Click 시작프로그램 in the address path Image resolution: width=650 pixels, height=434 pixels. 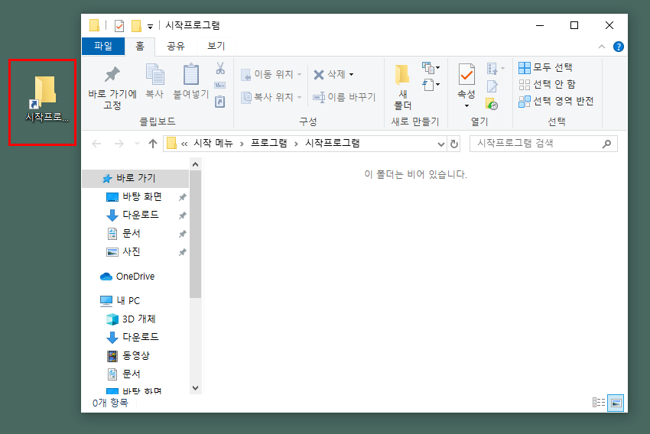click(333, 144)
